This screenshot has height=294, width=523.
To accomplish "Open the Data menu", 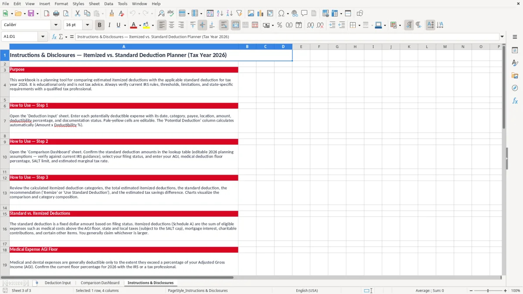I will pyautogui.click(x=109, y=3).
